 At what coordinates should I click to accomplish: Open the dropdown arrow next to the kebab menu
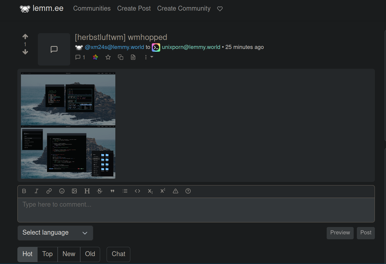pyautogui.click(x=152, y=57)
